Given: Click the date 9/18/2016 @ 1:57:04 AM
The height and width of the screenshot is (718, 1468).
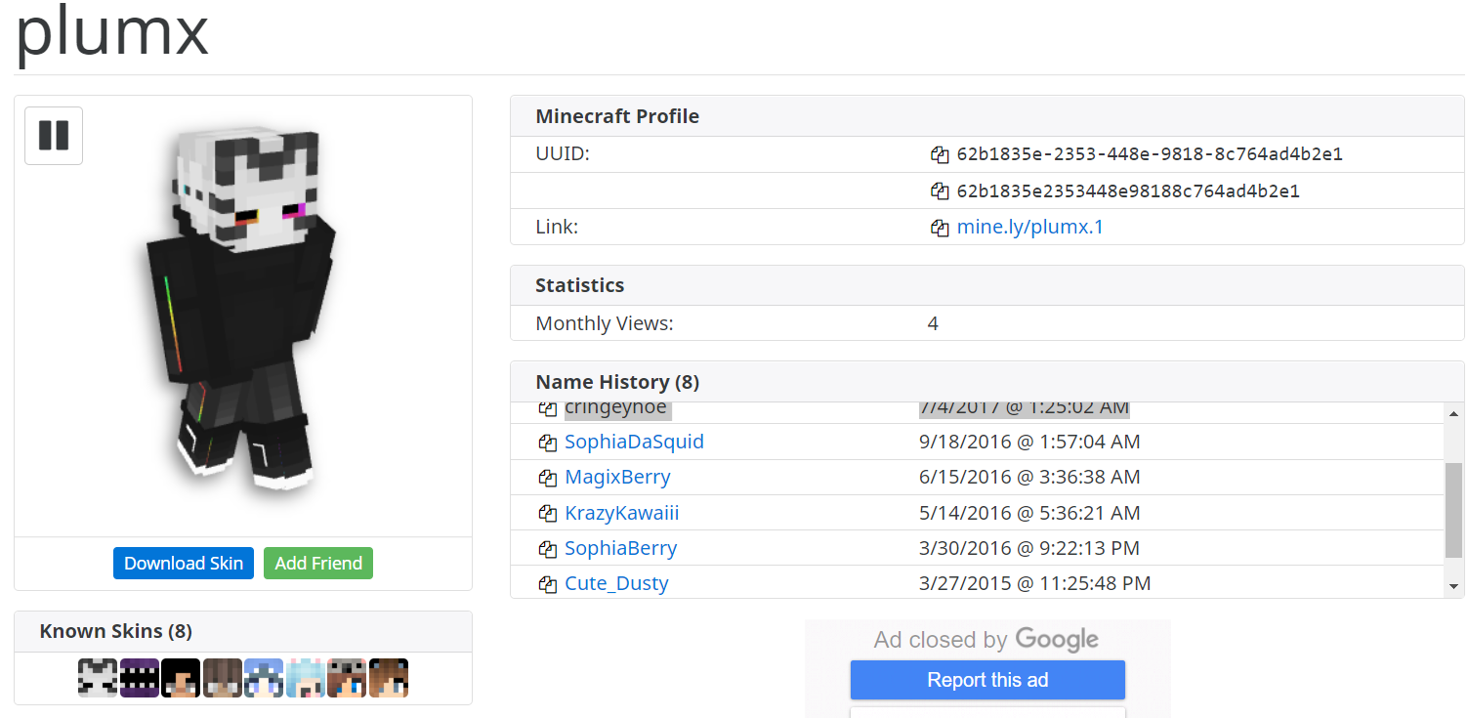Looking at the screenshot, I should (1029, 442).
